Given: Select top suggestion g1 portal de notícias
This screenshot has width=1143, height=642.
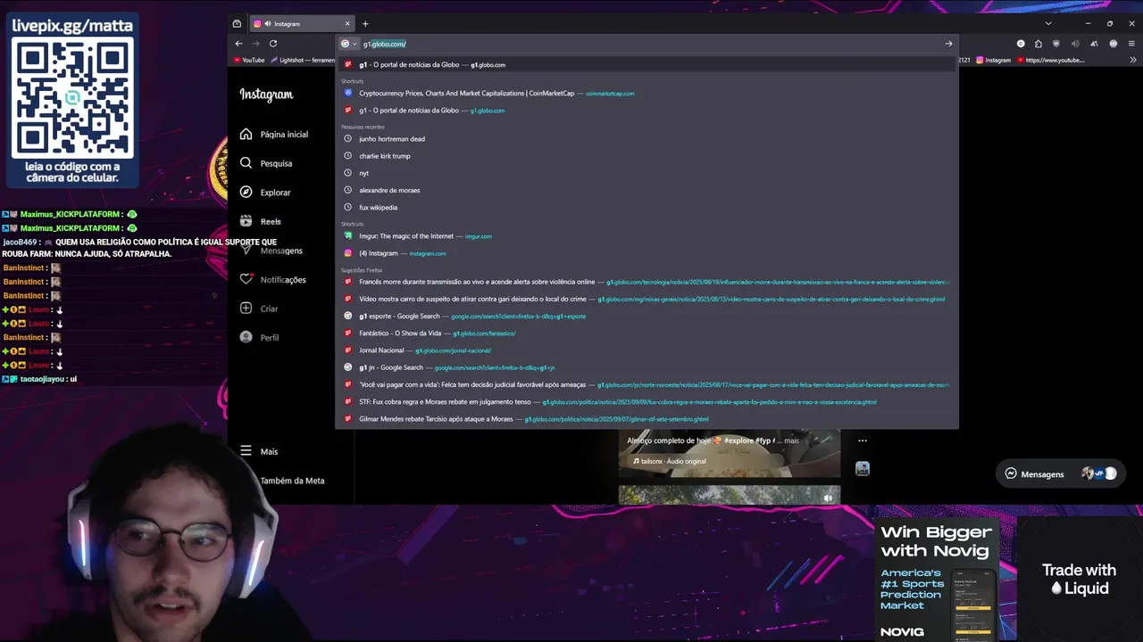Looking at the screenshot, I should (x=647, y=65).
